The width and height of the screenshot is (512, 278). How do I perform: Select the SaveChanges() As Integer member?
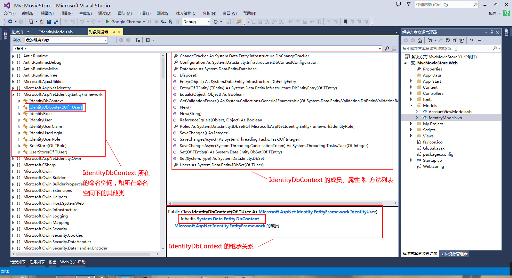coord(204,133)
